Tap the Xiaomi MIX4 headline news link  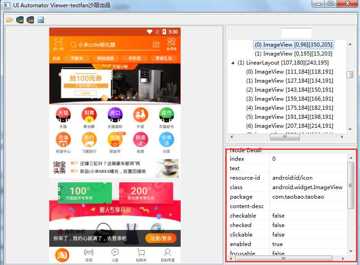tap(112, 172)
